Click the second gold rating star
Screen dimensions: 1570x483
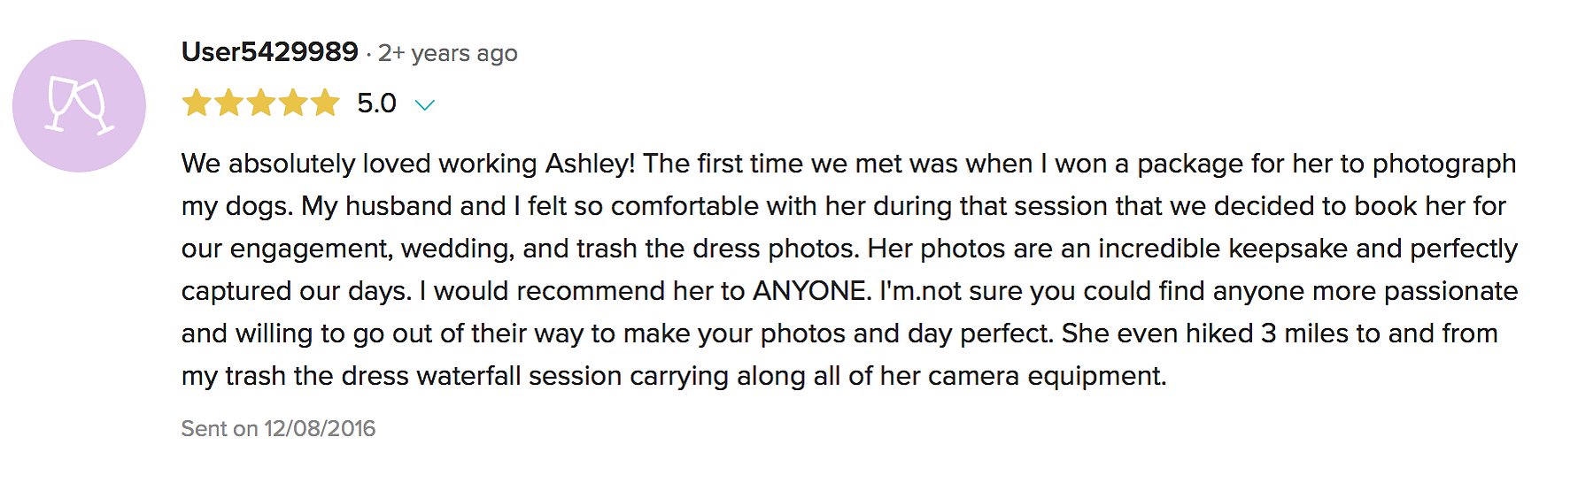click(228, 103)
